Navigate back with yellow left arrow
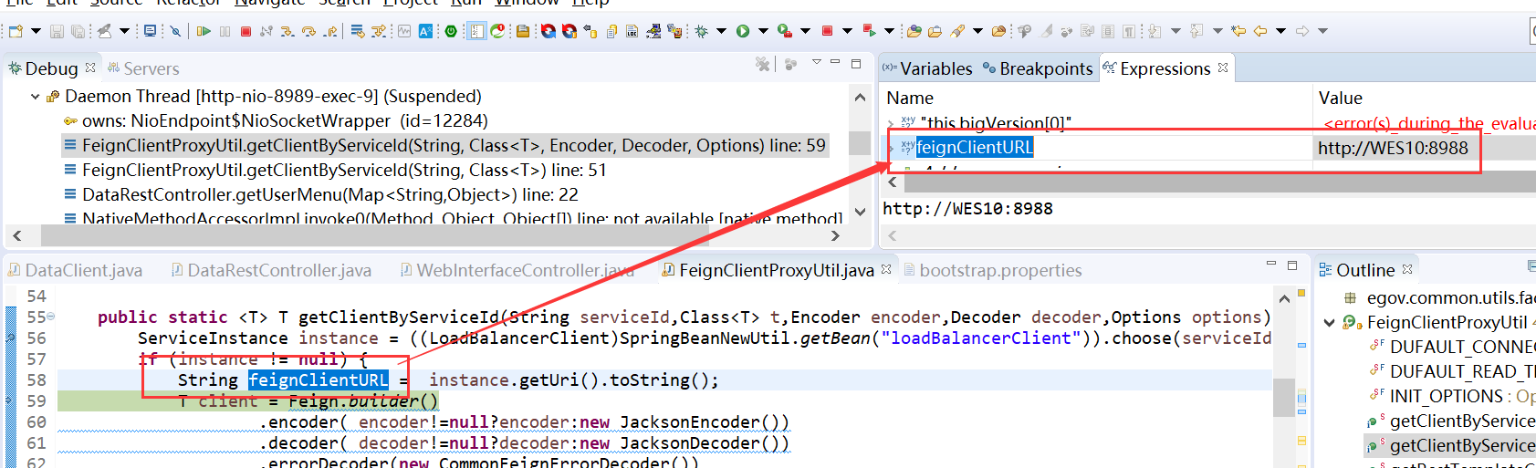 pos(1260,31)
